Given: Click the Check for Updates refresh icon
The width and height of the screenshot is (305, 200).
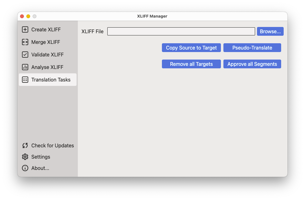Looking at the screenshot, I should pos(25,145).
